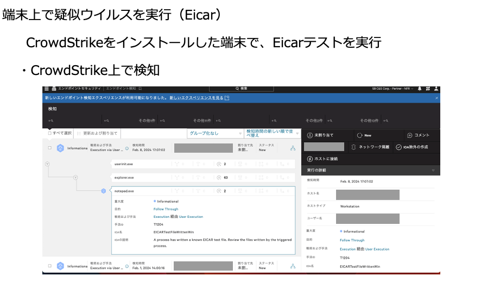Image resolution: width=481 pixels, height=288 pixels.
Task: Bookmark the エンドポイント検知 page
Action: pyautogui.click(x=140, y=89)
